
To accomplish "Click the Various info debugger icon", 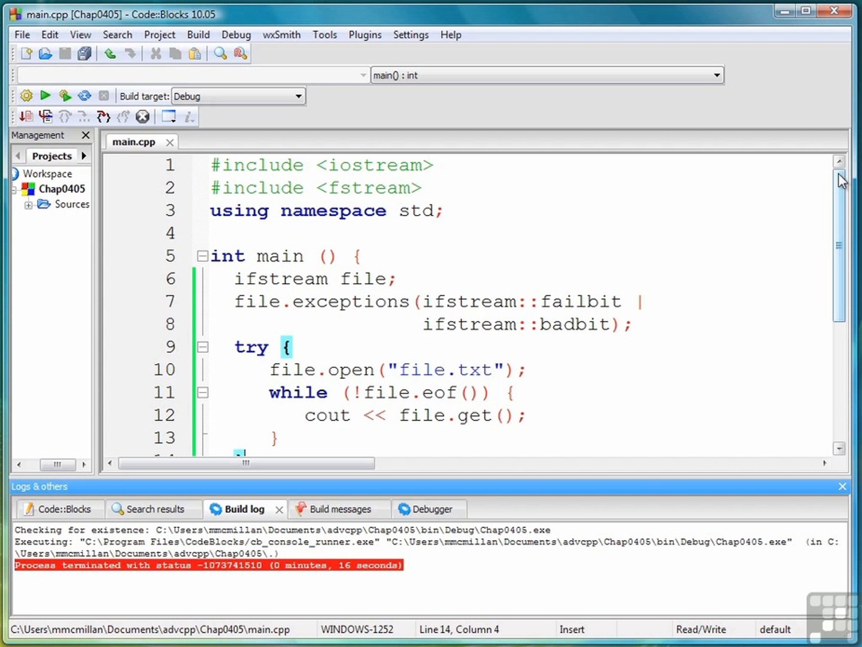I will click(189, 116).
